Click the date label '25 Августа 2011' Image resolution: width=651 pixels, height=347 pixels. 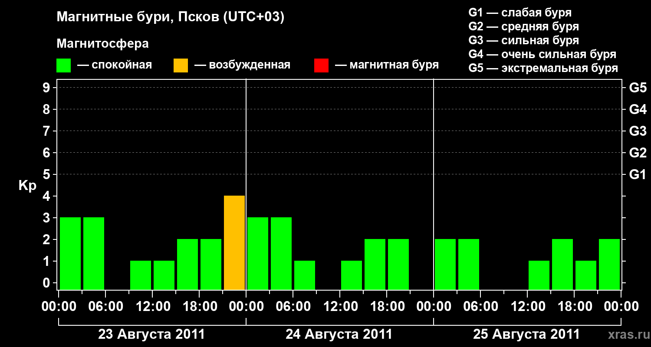tap(526, 334)
